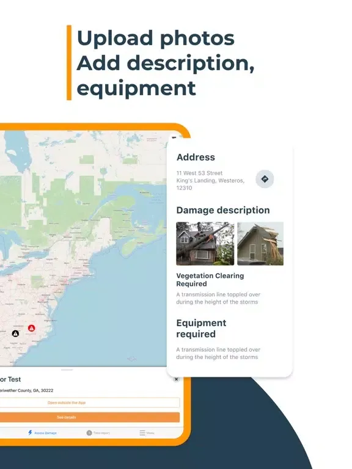
Task: Select the black warning marker on map
Action: click(x=15, y=333)
